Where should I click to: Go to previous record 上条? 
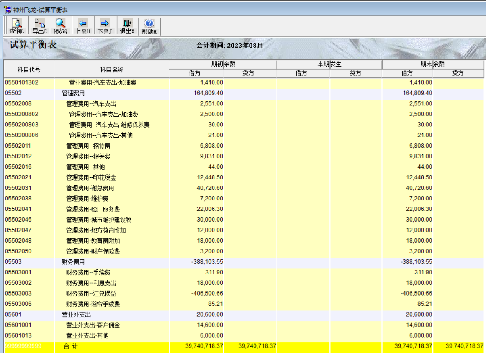[83, 26]
